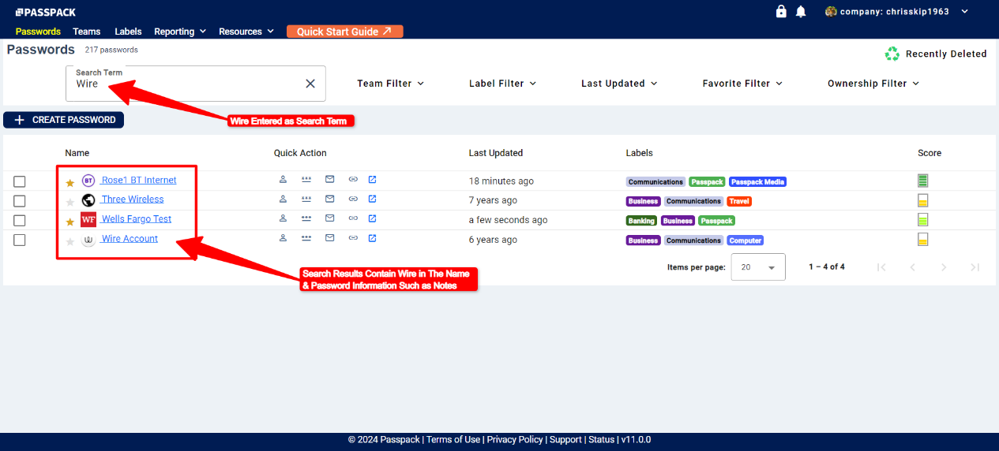Image resolution: width=999 pixels, height=451 pixels.
Task: Copy password for Rose1 BT Internet
Action: click(306, 179)
